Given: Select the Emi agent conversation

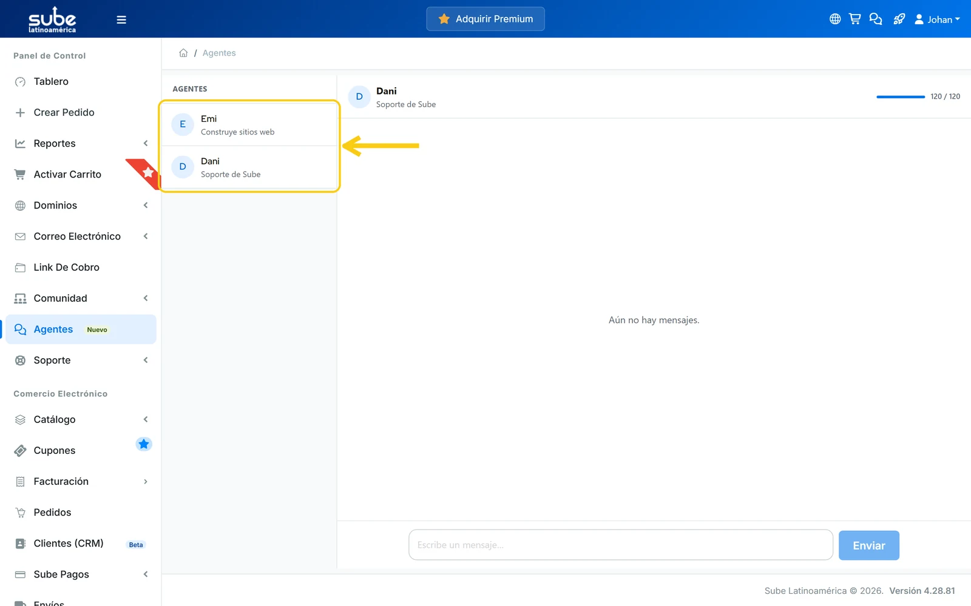Looking at the screenshot, I should tap(249, 125).
